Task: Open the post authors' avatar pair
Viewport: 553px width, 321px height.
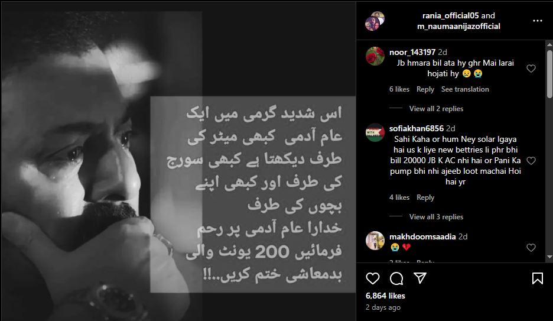Action: pos(375,21)
